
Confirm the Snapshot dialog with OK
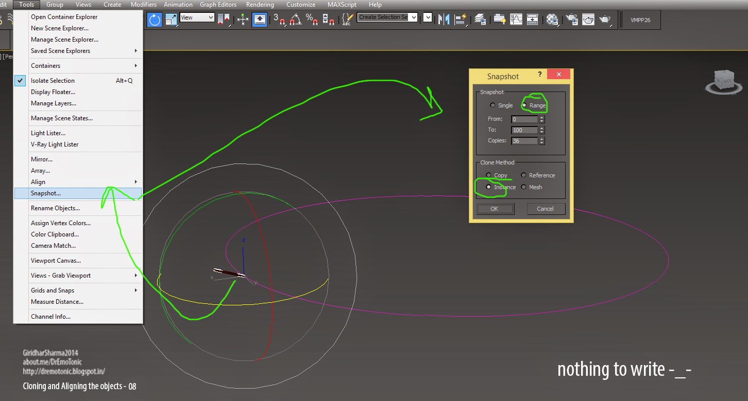pos(495,209)
